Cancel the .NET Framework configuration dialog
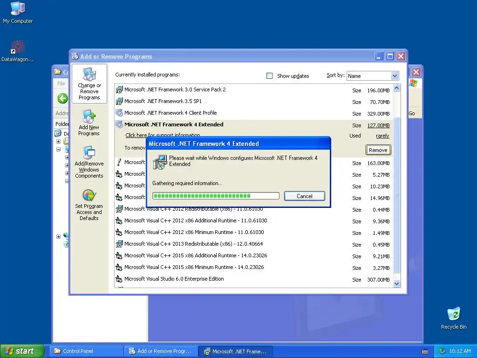477x358 pixels. [305, 196]
